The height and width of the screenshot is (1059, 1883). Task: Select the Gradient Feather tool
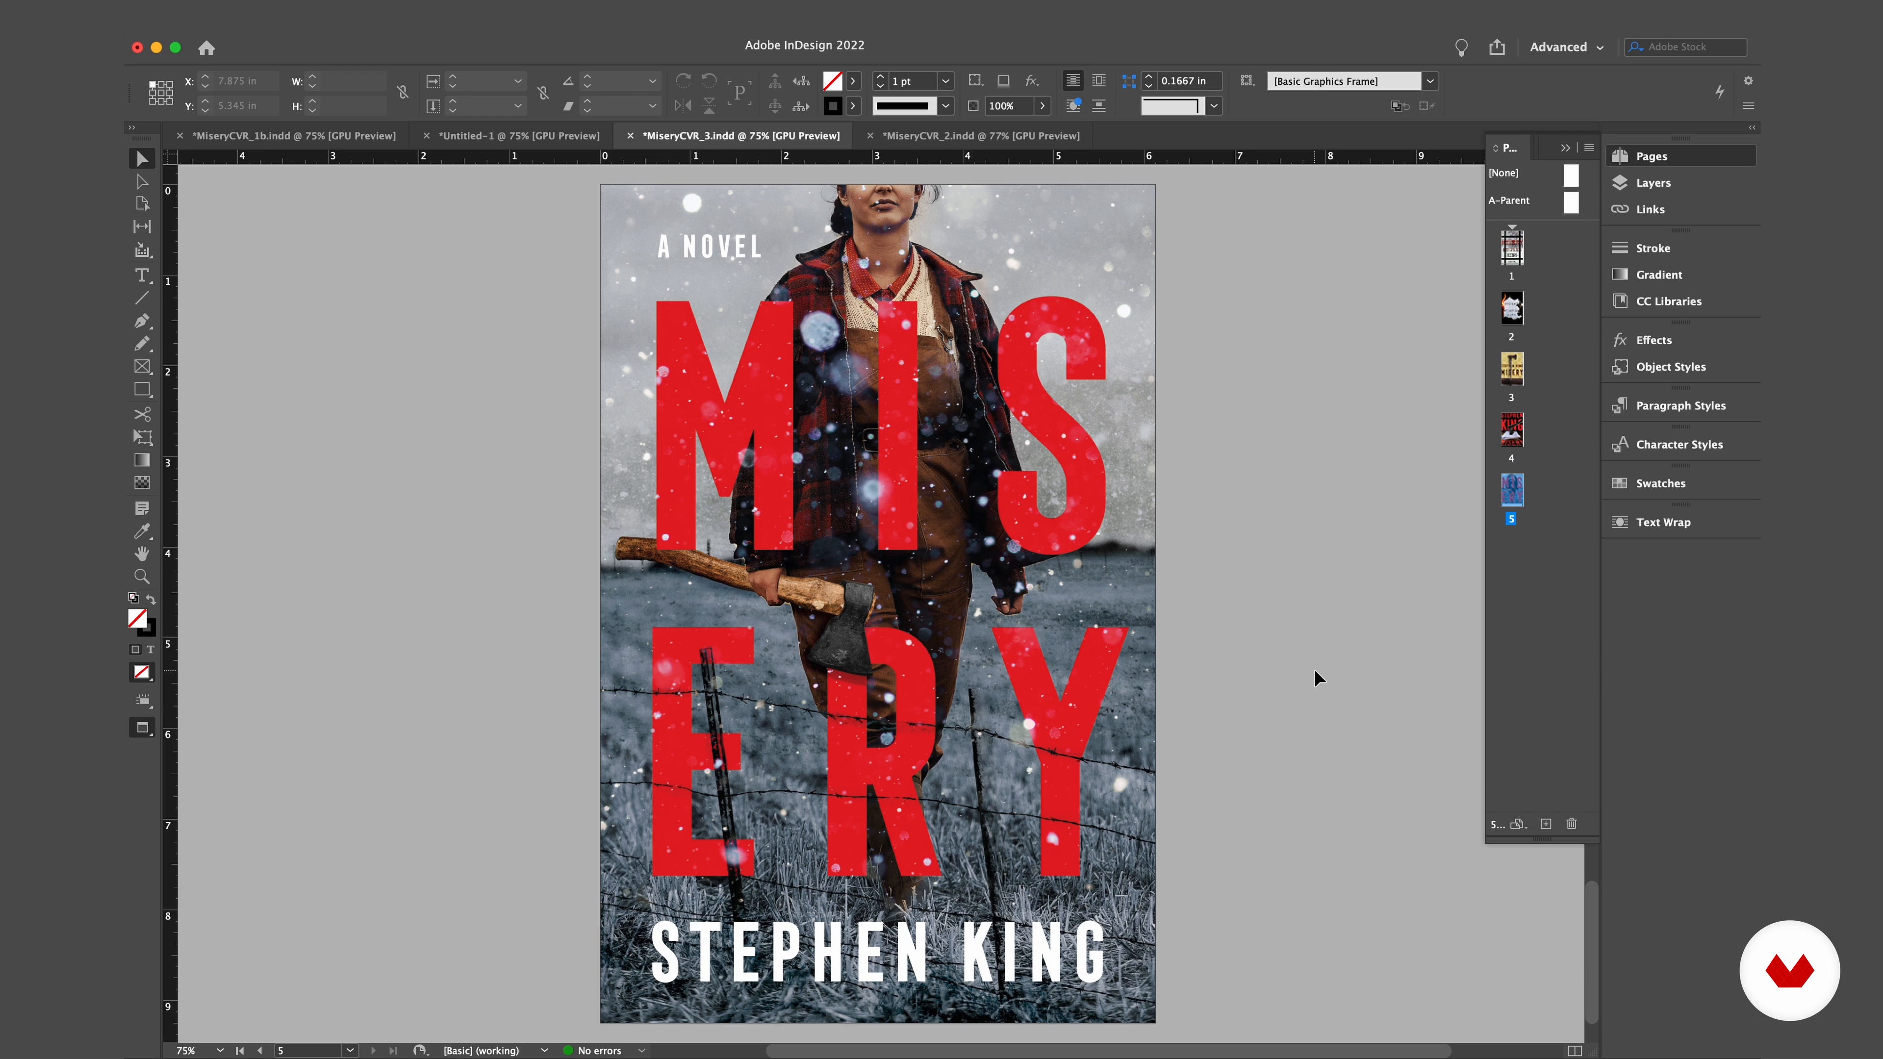[142, 482]
